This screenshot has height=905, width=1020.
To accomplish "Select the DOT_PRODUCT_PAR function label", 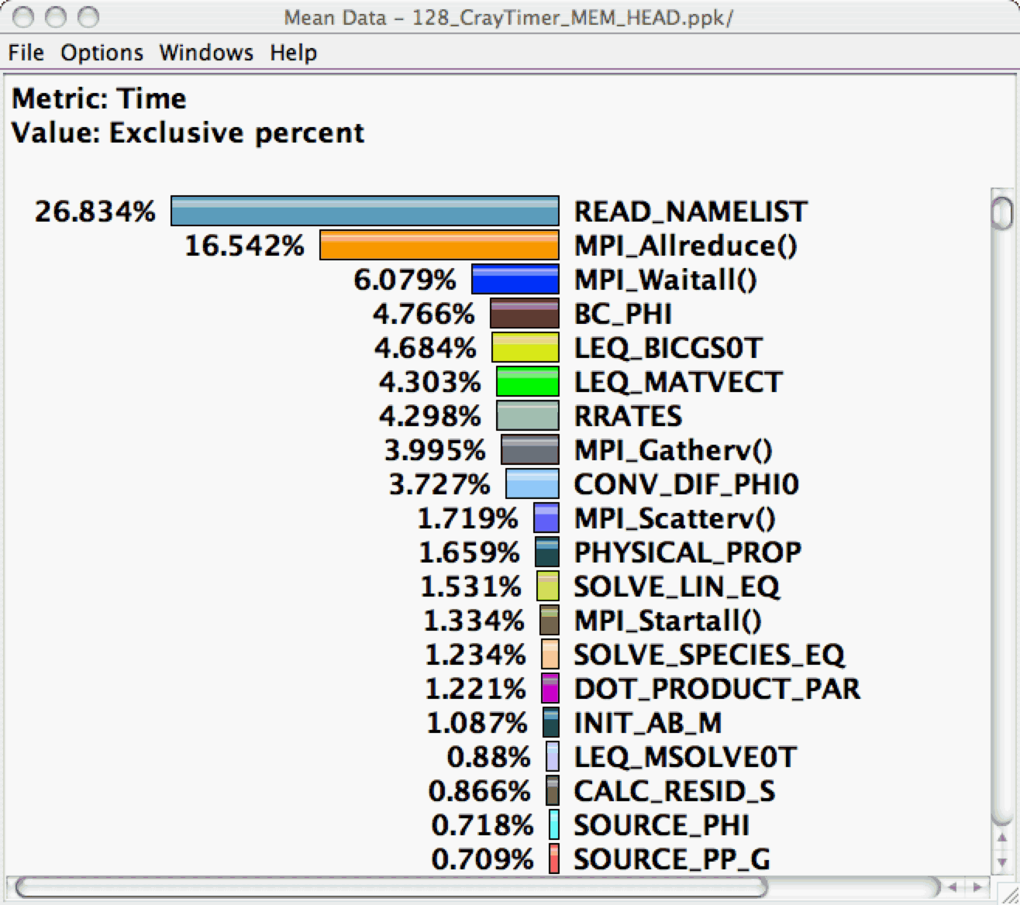I will [x=717, y=689].
